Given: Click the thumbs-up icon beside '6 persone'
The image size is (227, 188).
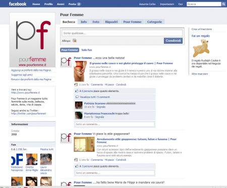Looking at the screenshot, I should [x=77, y=91].
